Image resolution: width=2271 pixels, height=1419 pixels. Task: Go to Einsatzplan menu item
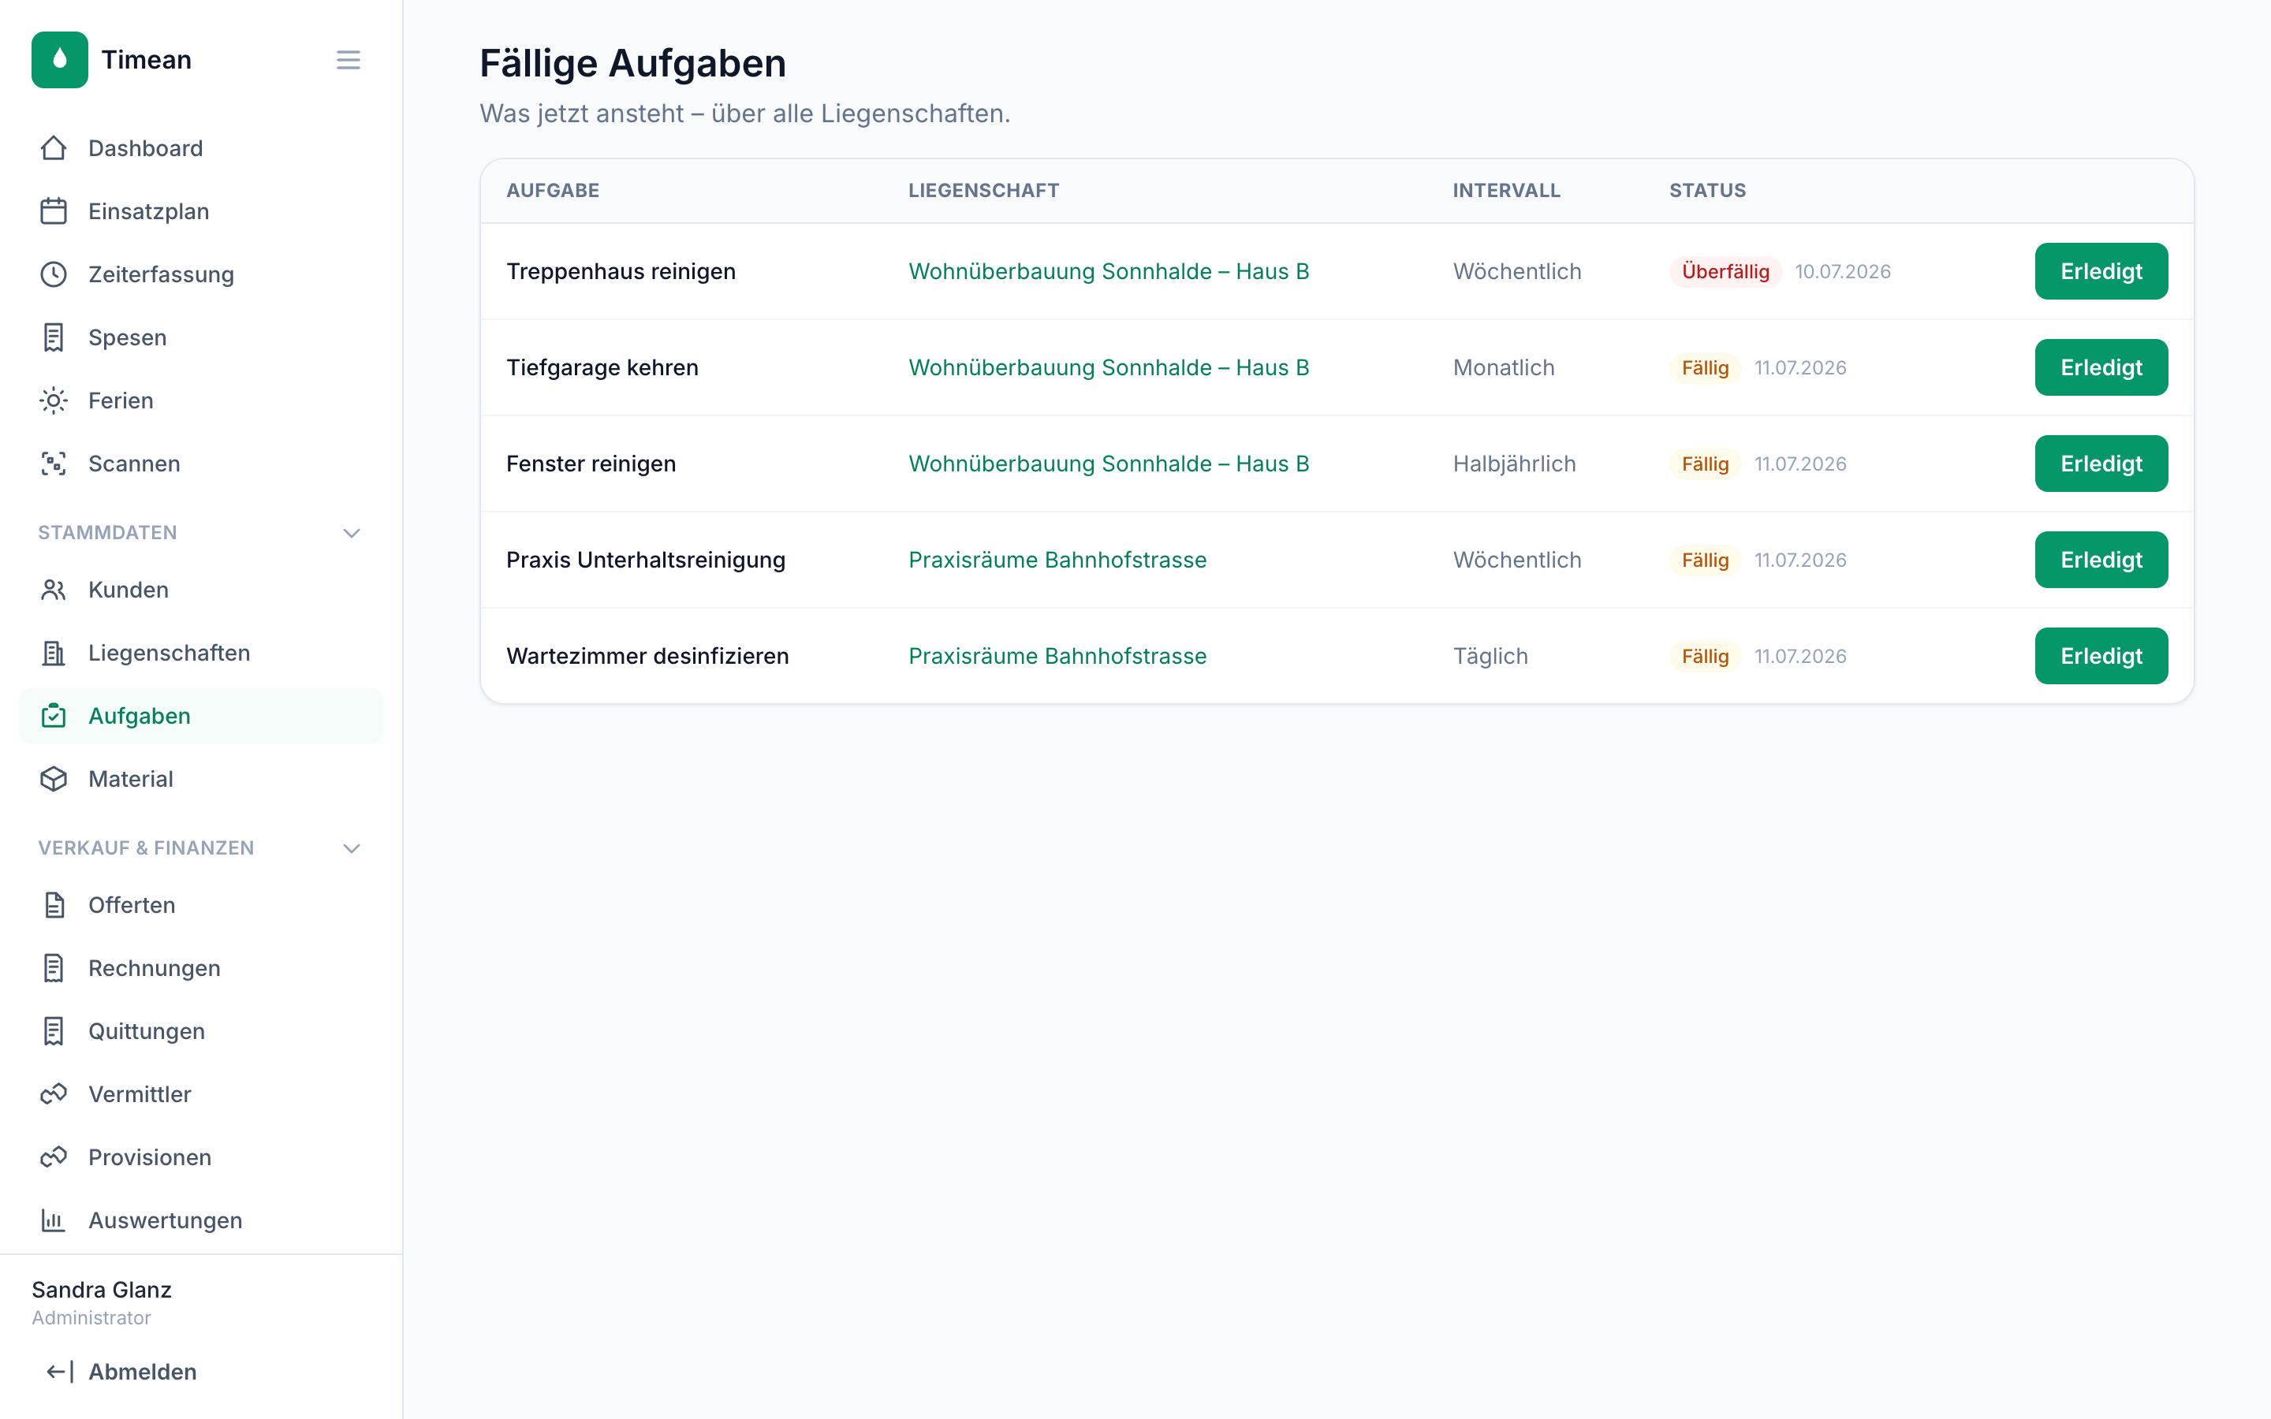point(201,211)
